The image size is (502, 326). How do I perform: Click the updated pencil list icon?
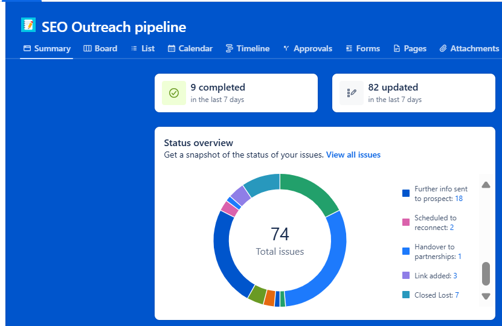(x=352, y=93)
